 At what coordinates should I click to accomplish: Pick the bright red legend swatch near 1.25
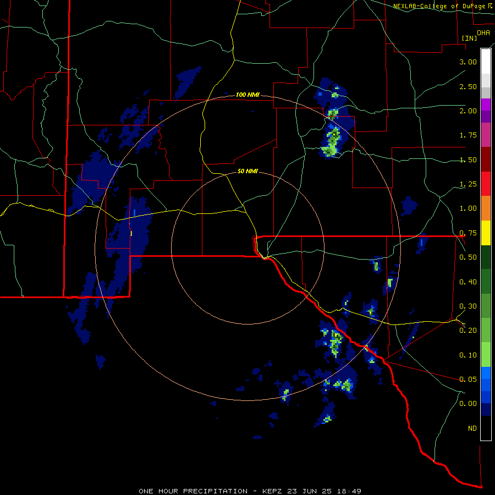coord(486,184)
